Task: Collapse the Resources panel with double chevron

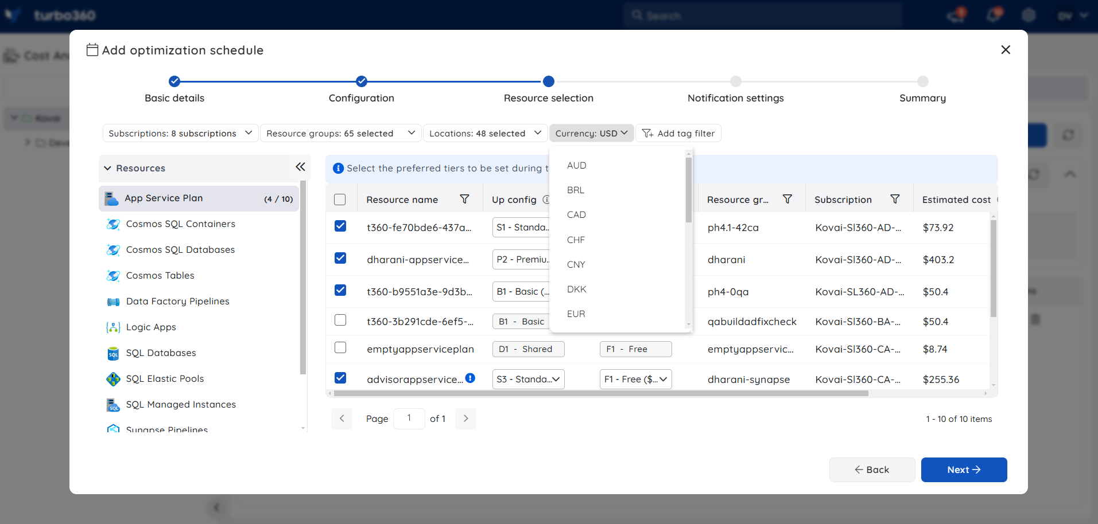Action: [300, 167]
